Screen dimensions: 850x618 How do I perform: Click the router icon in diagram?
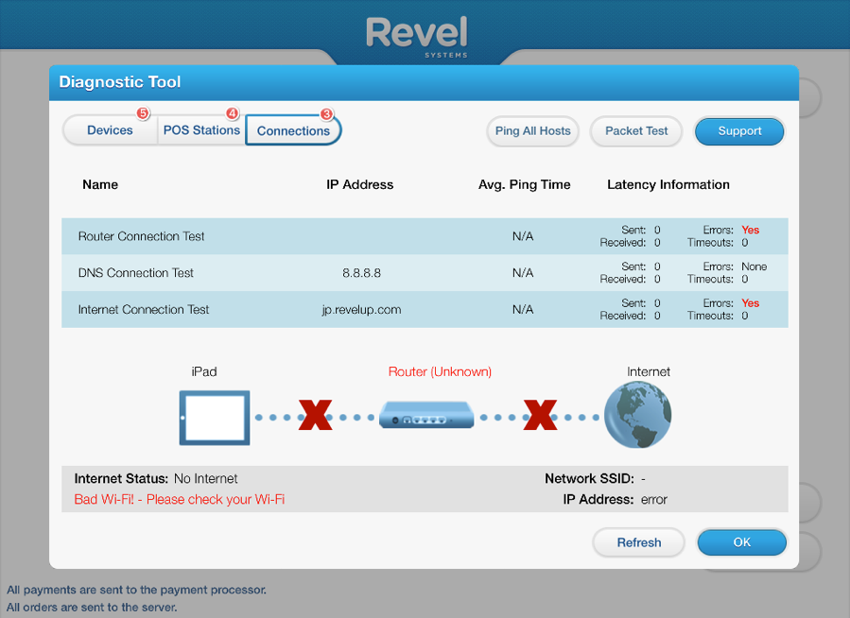pos(426,414)
